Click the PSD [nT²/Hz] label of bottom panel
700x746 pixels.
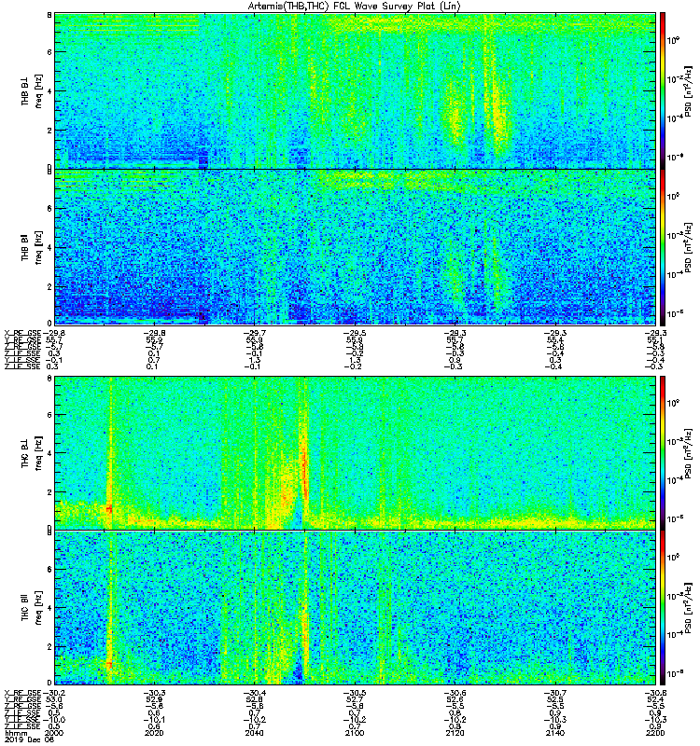688,608
